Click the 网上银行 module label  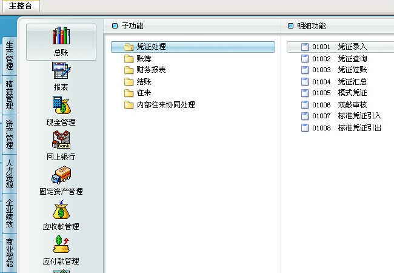pos(61,157)
